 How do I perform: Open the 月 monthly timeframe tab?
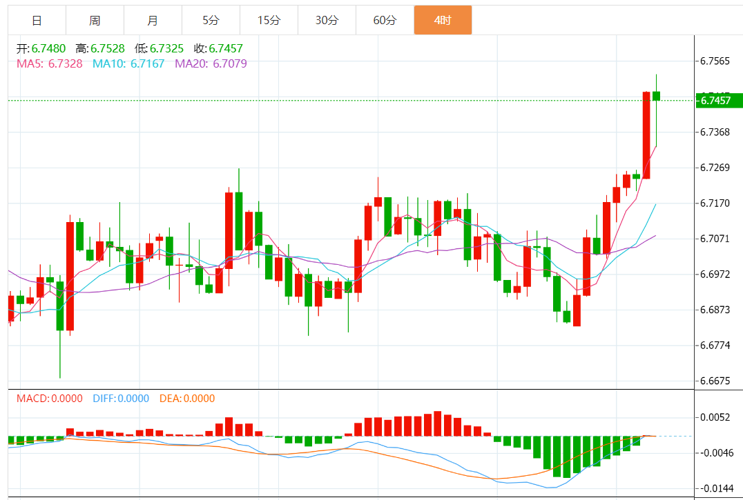coord(153,20)
